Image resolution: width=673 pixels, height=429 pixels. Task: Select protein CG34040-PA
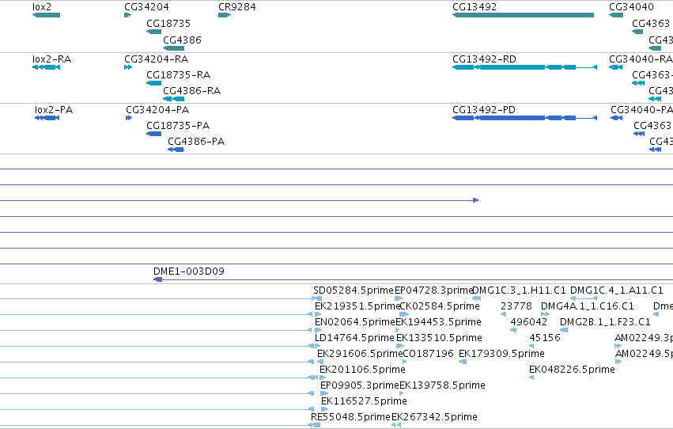[x=616, y=118]
